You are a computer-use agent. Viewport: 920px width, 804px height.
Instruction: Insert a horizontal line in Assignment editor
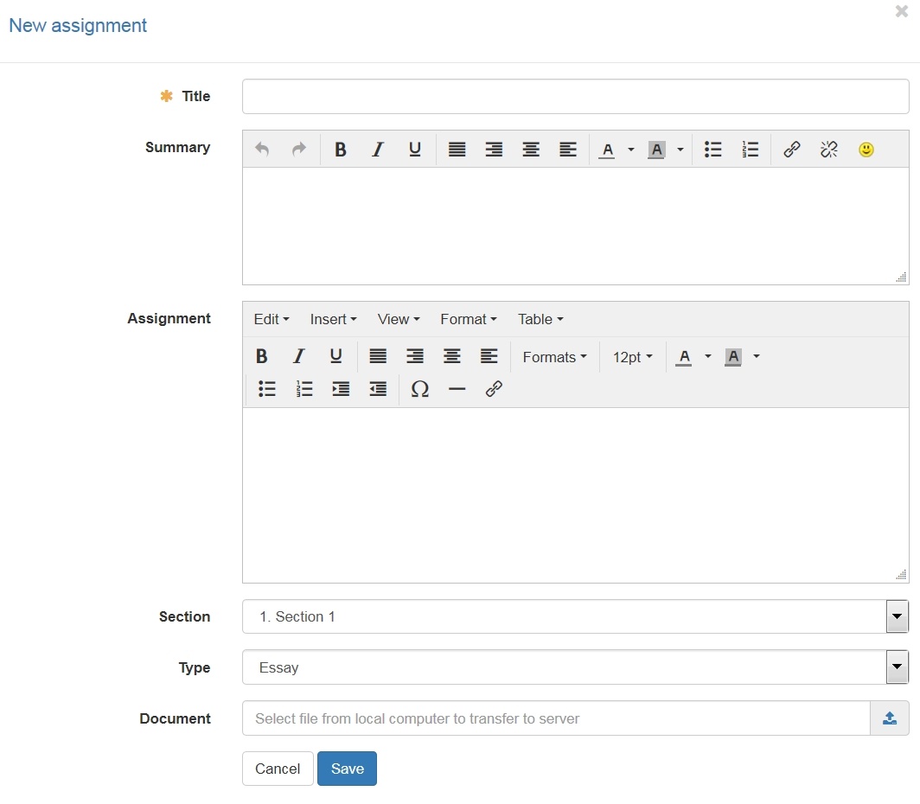click(x=457, y=389)
